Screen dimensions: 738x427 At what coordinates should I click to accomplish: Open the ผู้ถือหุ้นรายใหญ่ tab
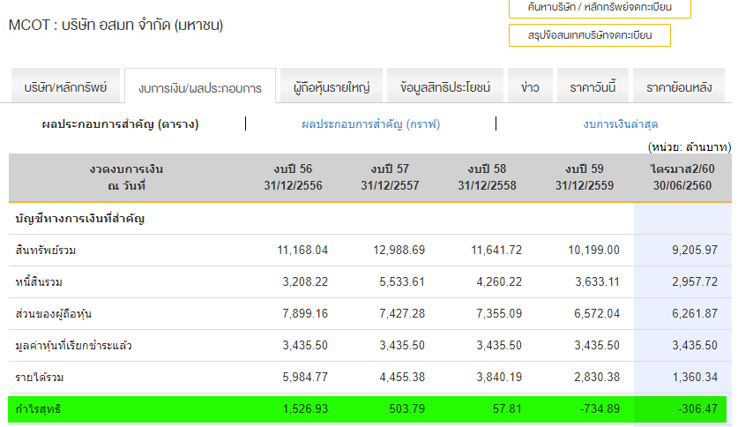[332, 87]
